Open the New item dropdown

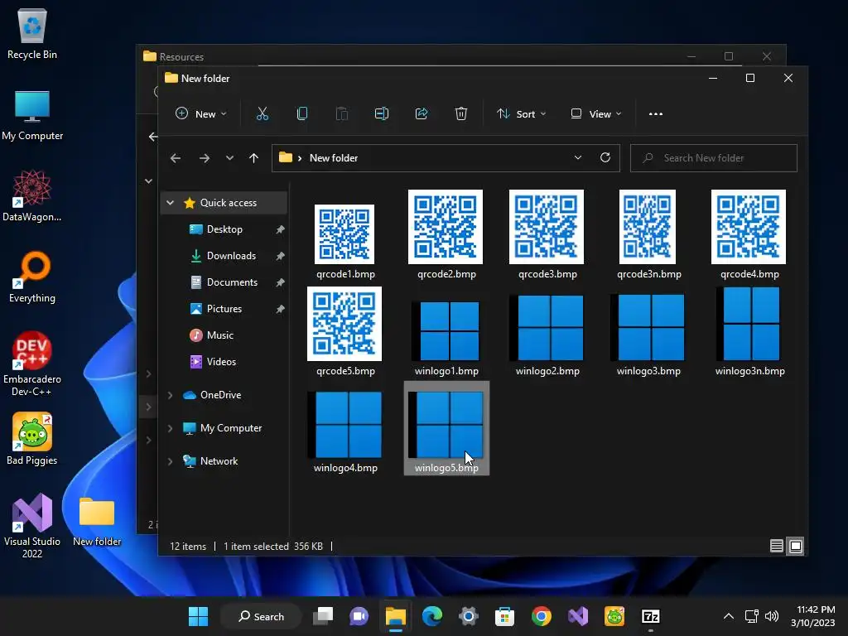tap(201, 114)
